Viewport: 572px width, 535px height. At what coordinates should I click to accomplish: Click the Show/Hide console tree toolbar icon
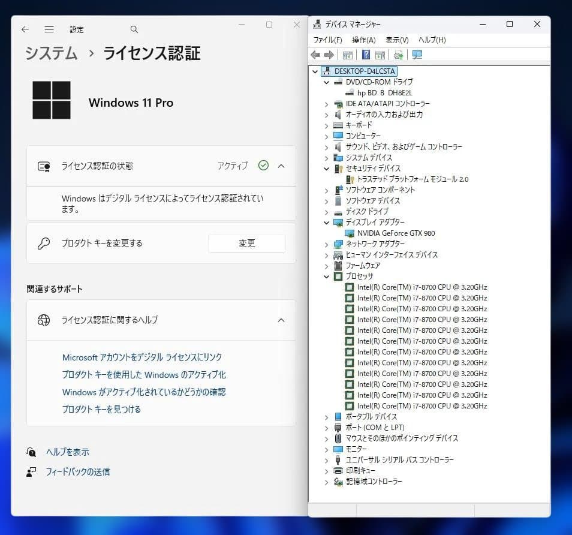[347, 55]
